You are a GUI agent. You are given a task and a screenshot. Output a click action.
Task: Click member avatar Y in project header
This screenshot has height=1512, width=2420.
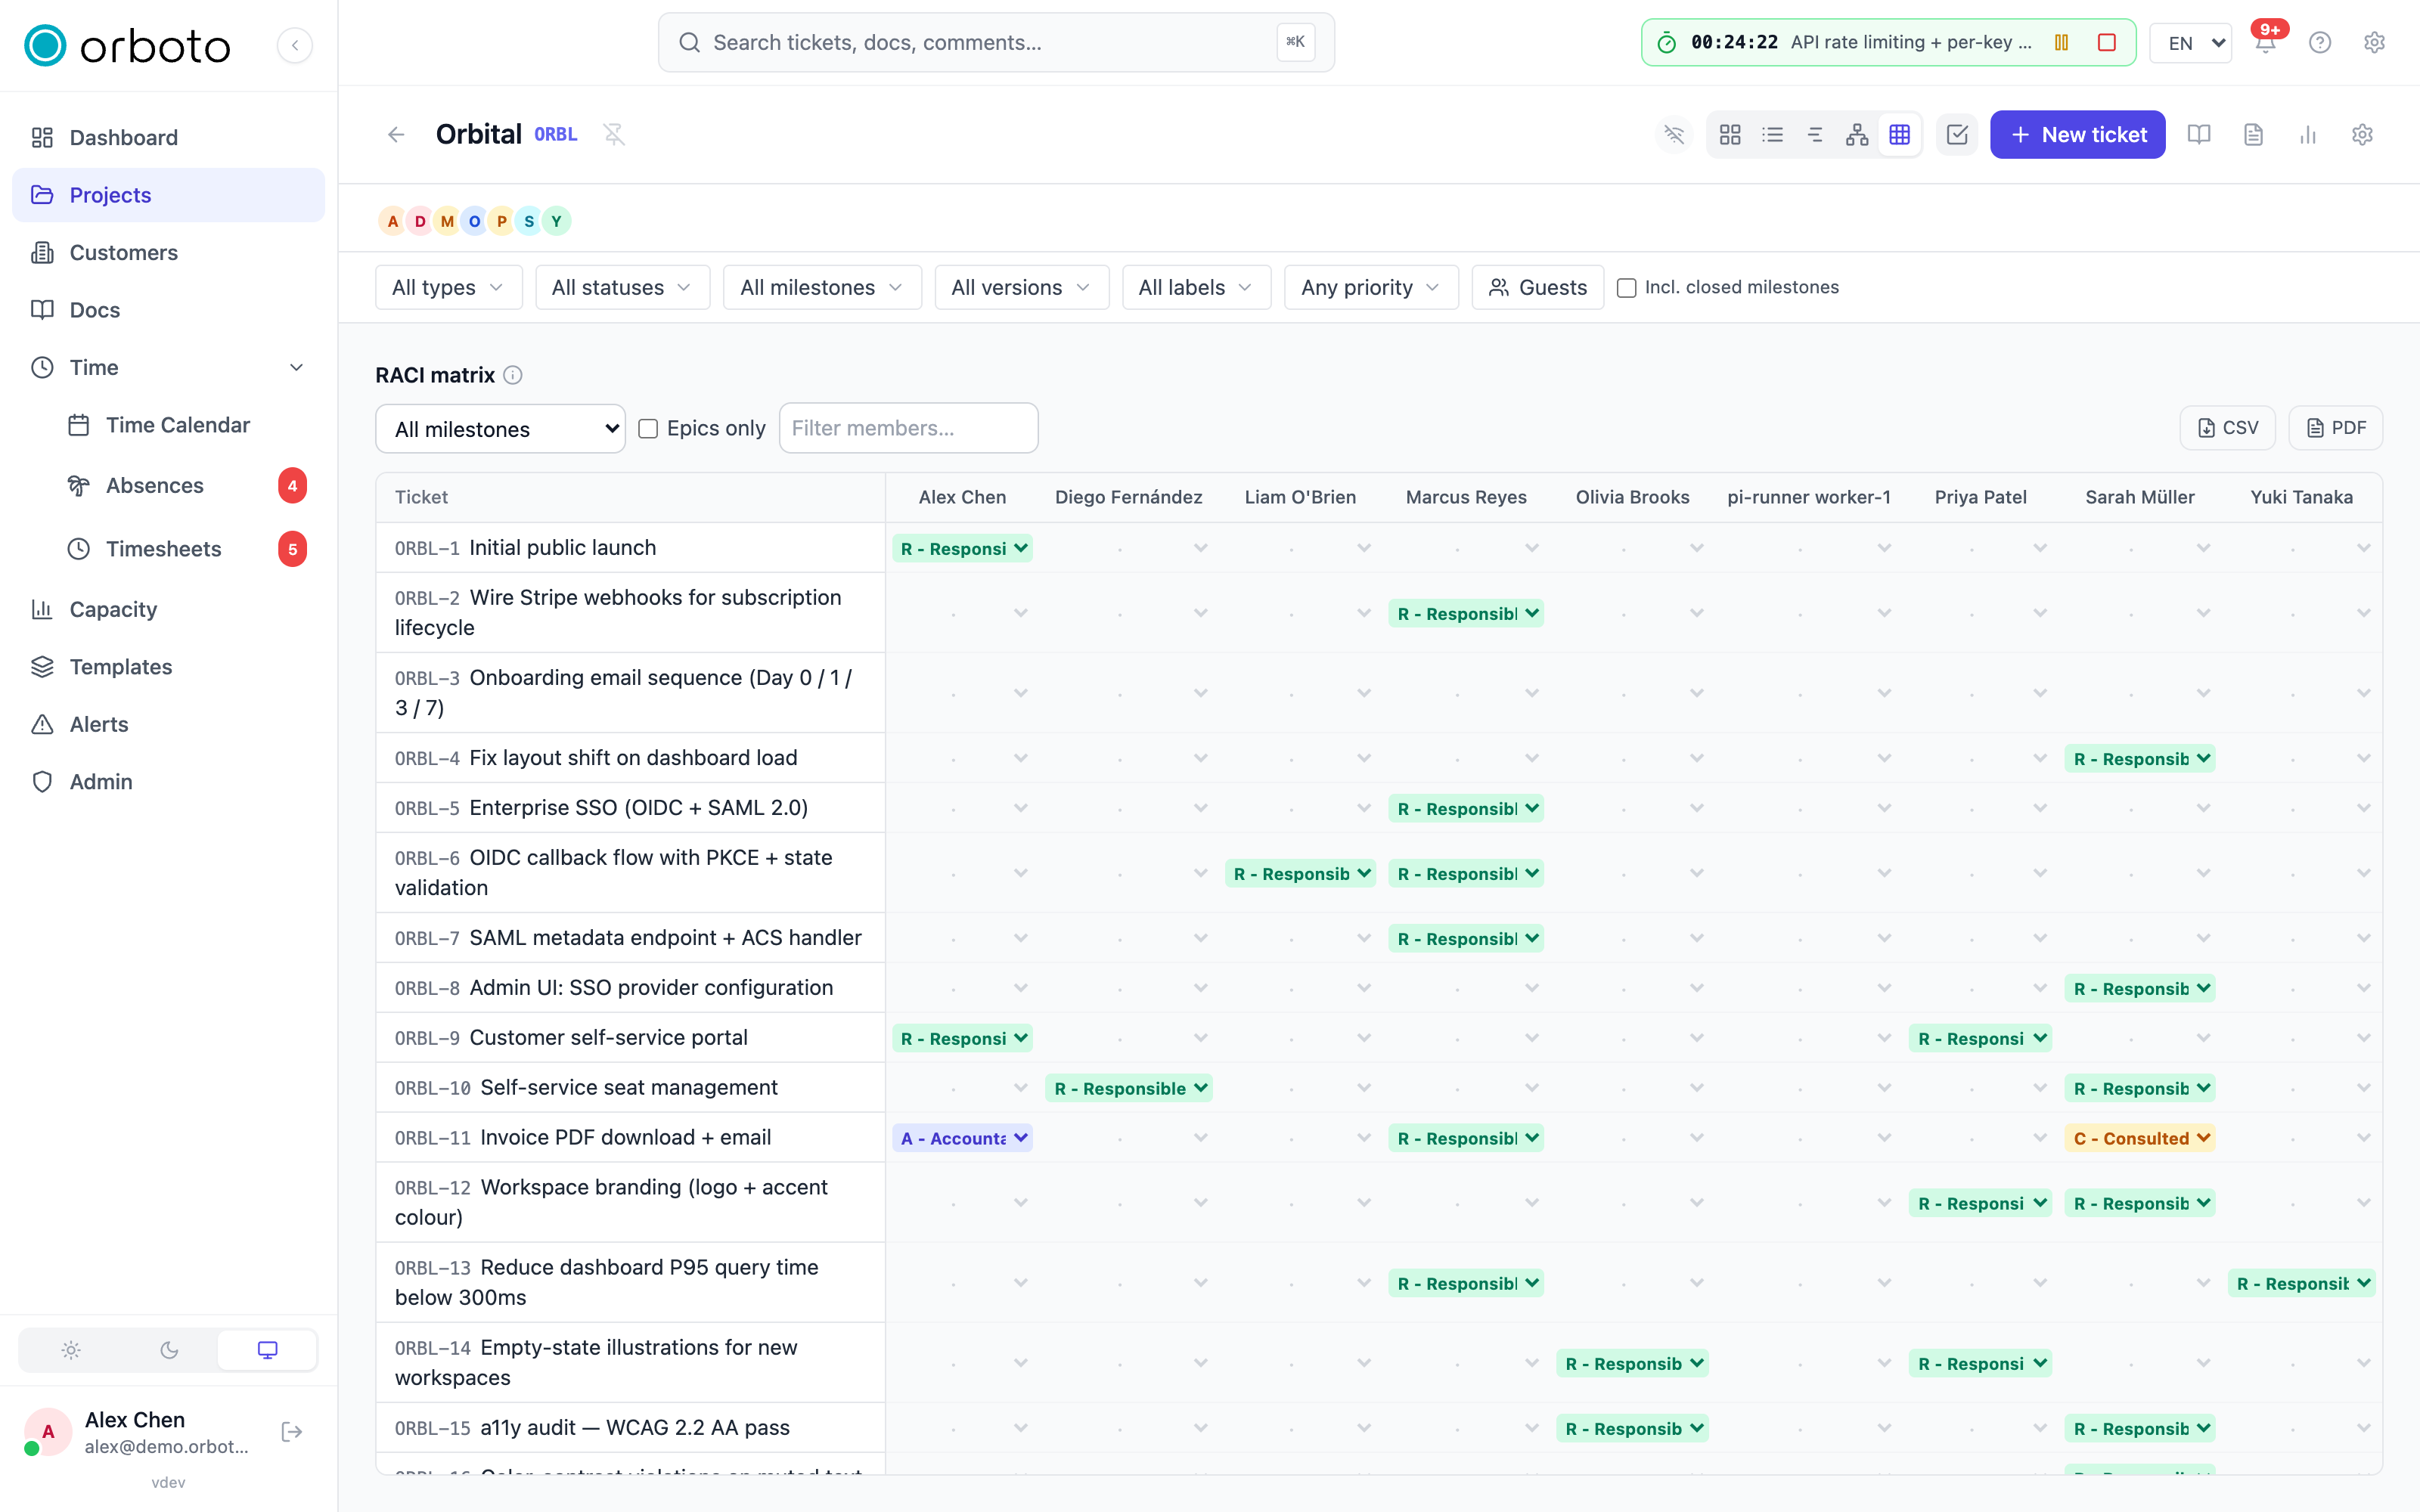557,221
